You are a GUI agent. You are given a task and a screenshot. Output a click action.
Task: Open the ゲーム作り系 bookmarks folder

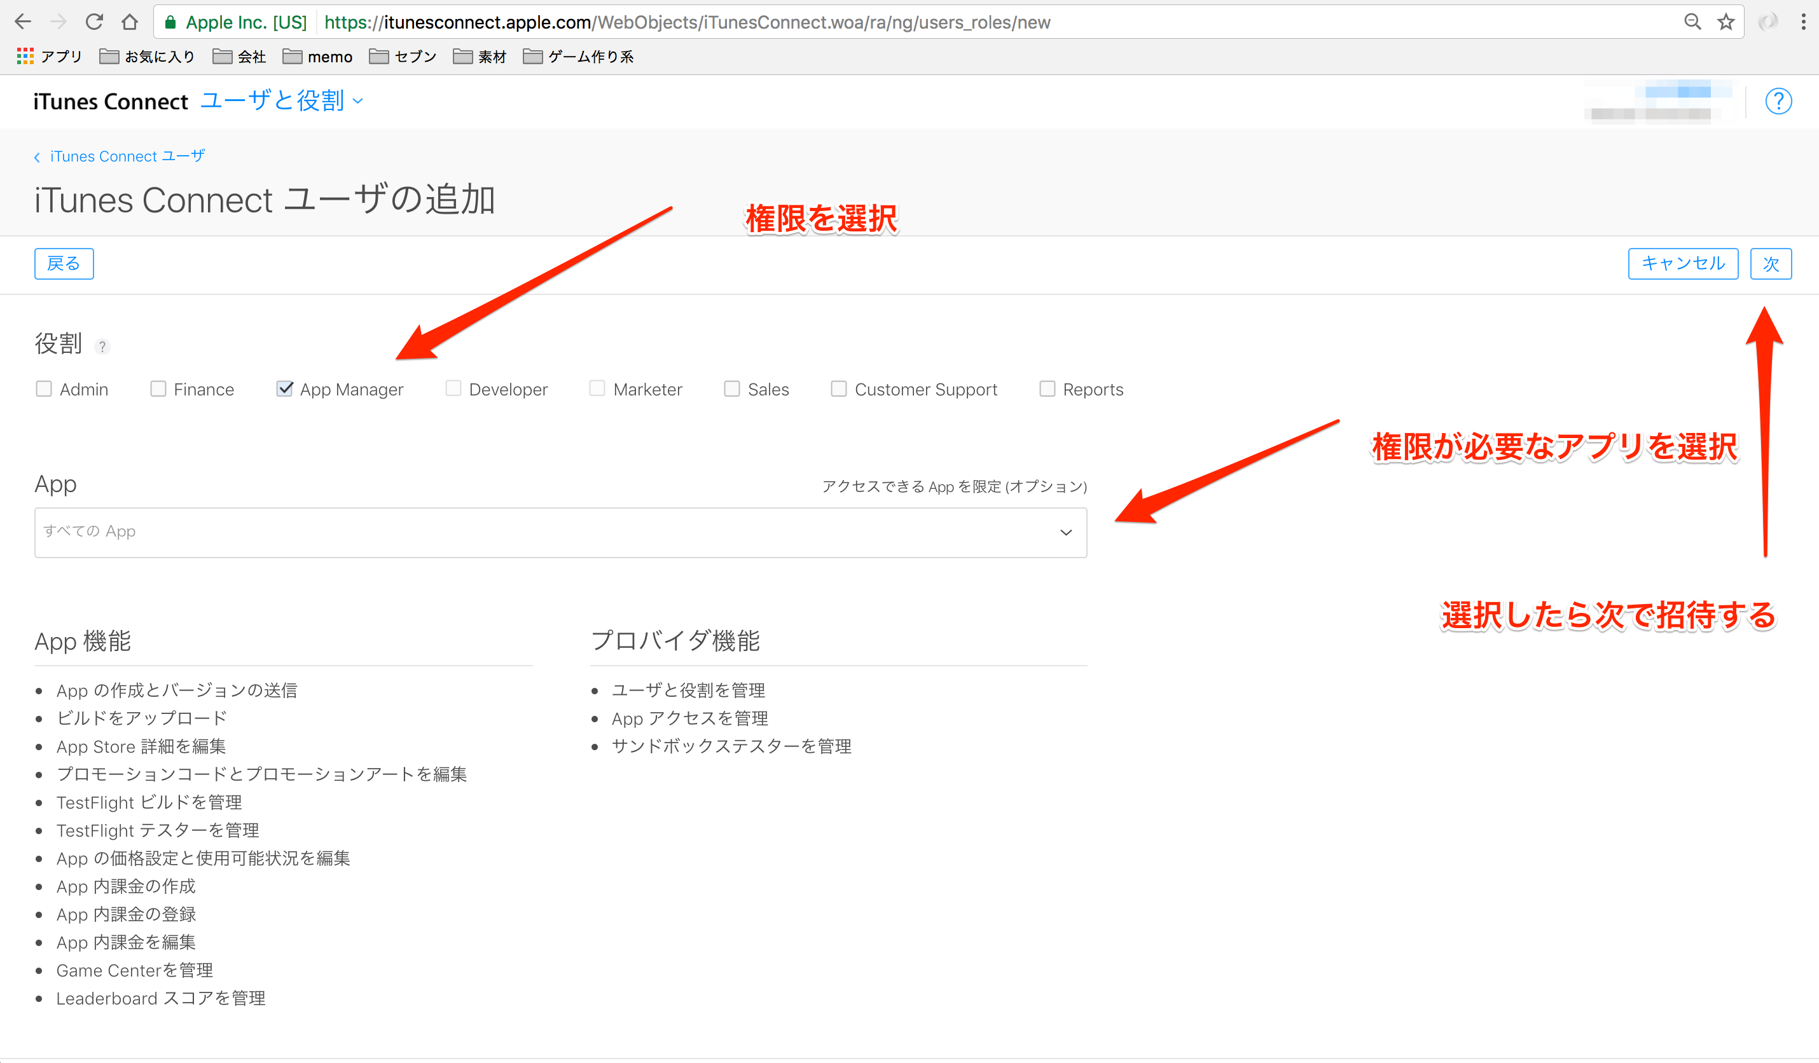click(x=578, y=57)
